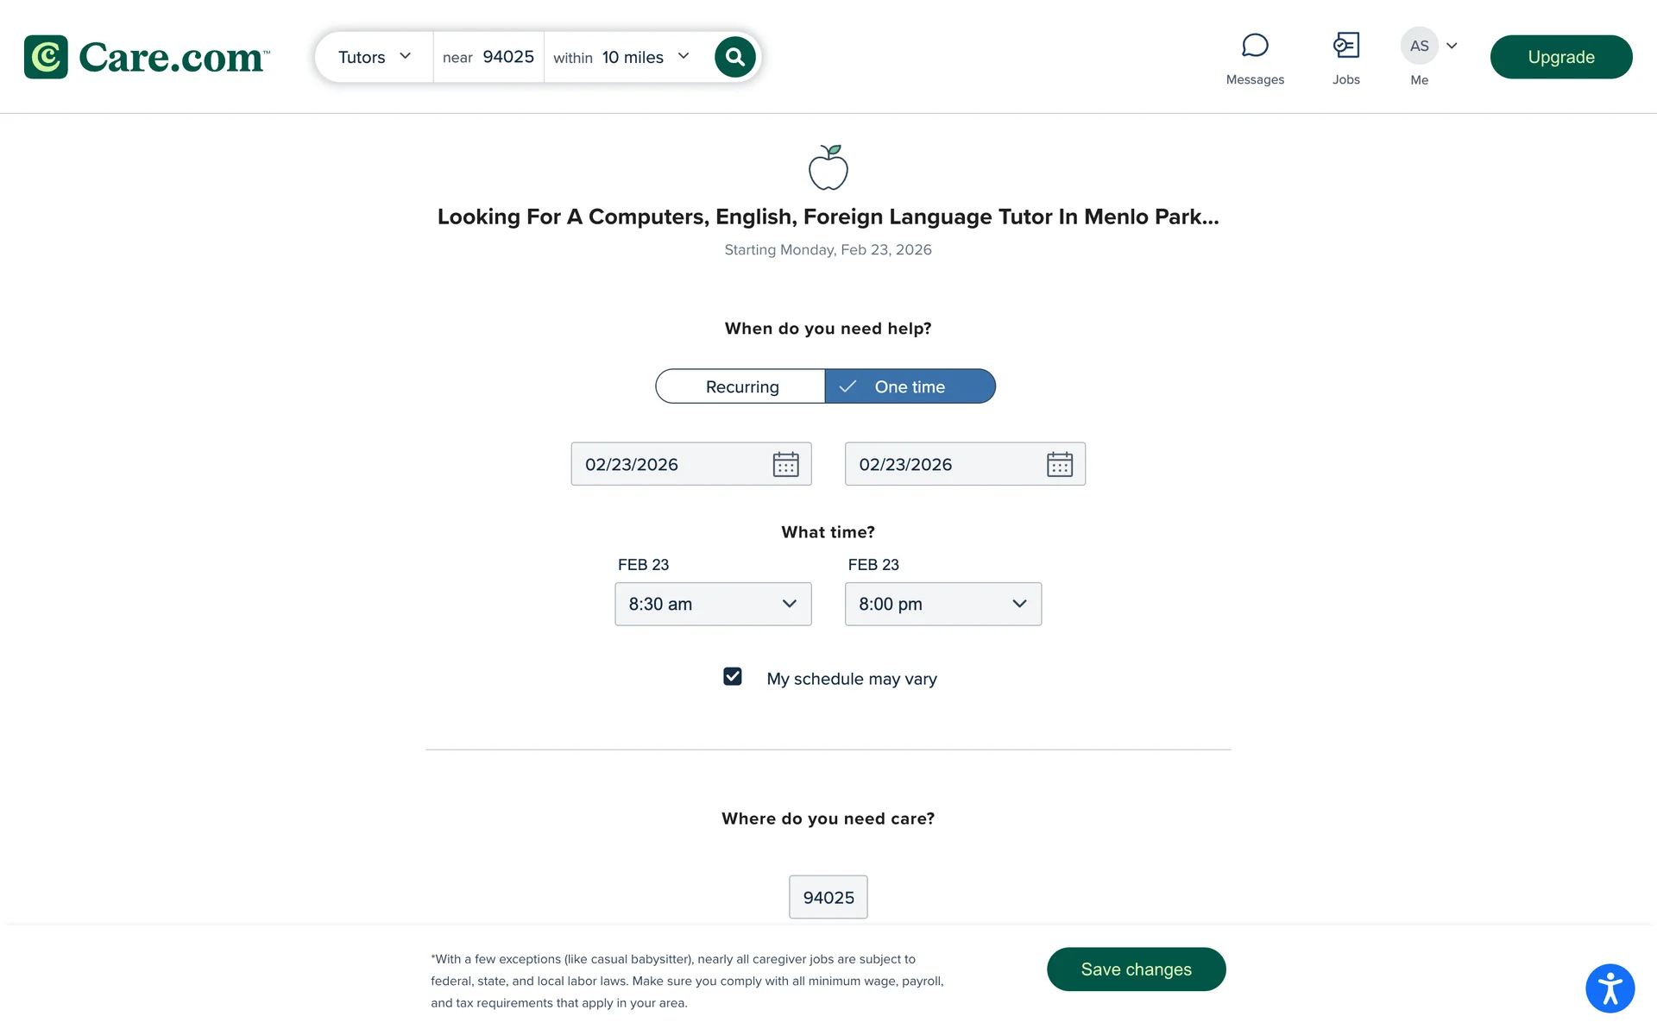Select the Recurring schedule option
This screenshot has height=1035, width=1657.
coord(740,386)
